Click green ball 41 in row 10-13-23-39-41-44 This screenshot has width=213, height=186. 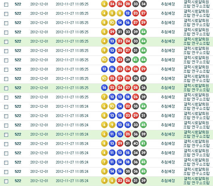tap(136, 60)
